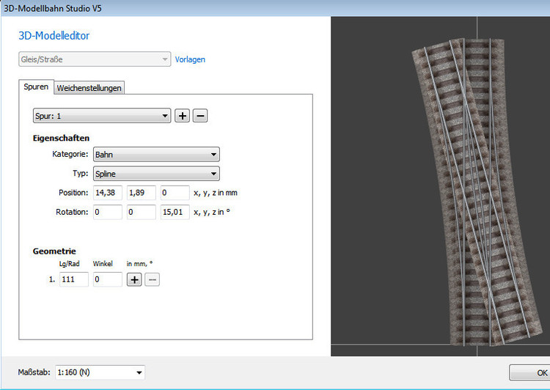
Task: Select the Lg/Rad field with 111
Action: click(73, 279)
